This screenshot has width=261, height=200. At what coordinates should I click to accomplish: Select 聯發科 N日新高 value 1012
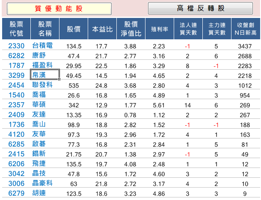point(245,85)
